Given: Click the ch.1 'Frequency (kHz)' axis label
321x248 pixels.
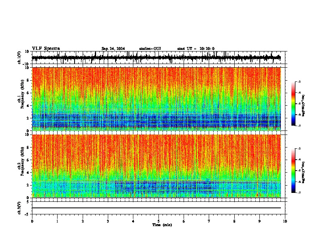Looking at the screenshot, I should 22,94.
